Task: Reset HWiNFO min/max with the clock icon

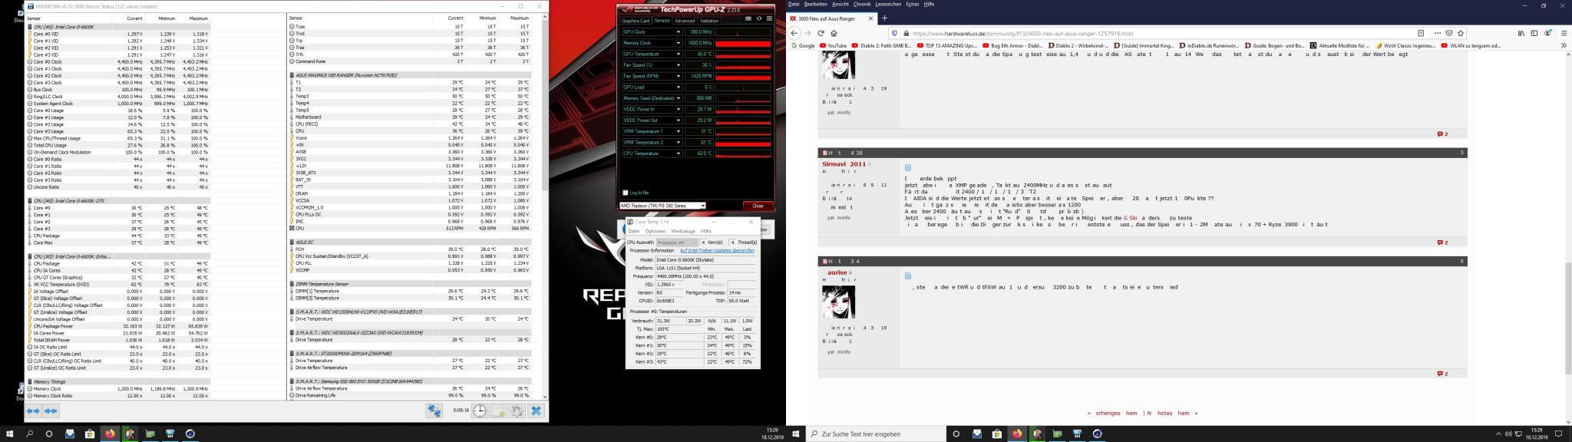Action: (480, 411)
